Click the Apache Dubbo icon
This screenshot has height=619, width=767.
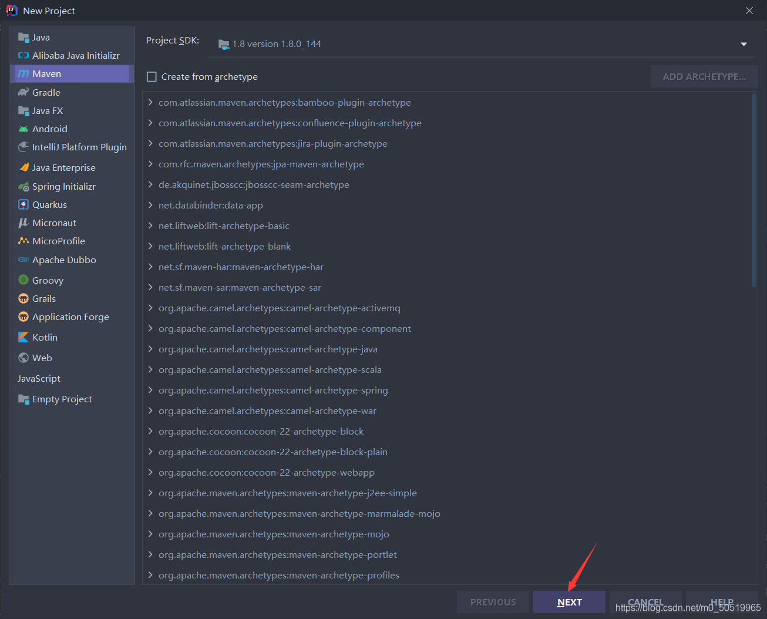coord(23,260)
